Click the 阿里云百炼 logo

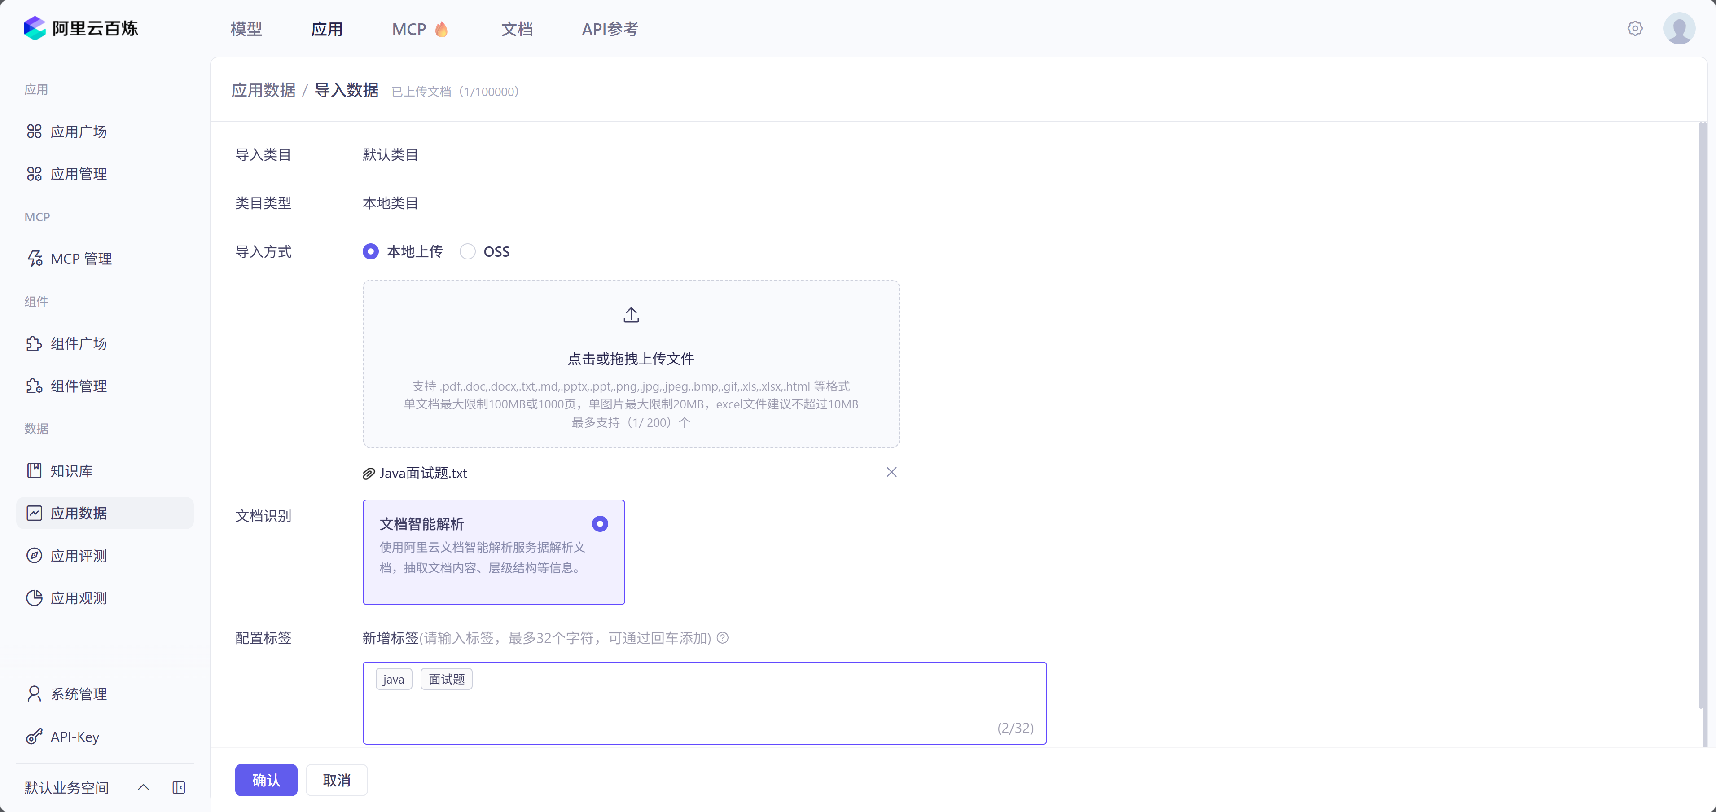tap(81, 29)
